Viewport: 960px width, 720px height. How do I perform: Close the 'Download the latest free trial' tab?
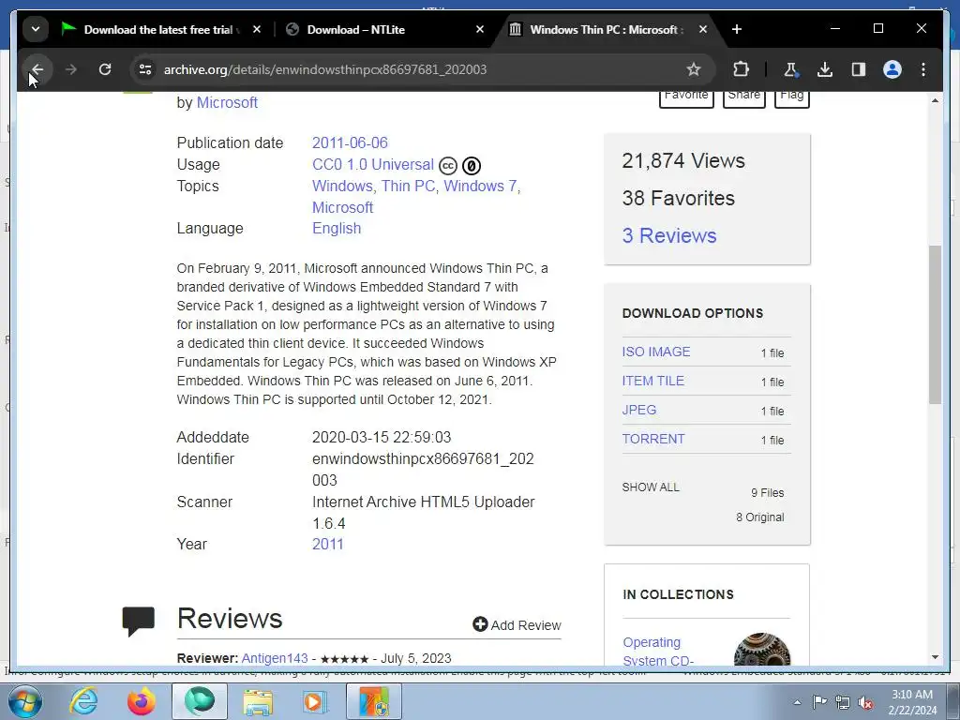(x=257, y=29)
